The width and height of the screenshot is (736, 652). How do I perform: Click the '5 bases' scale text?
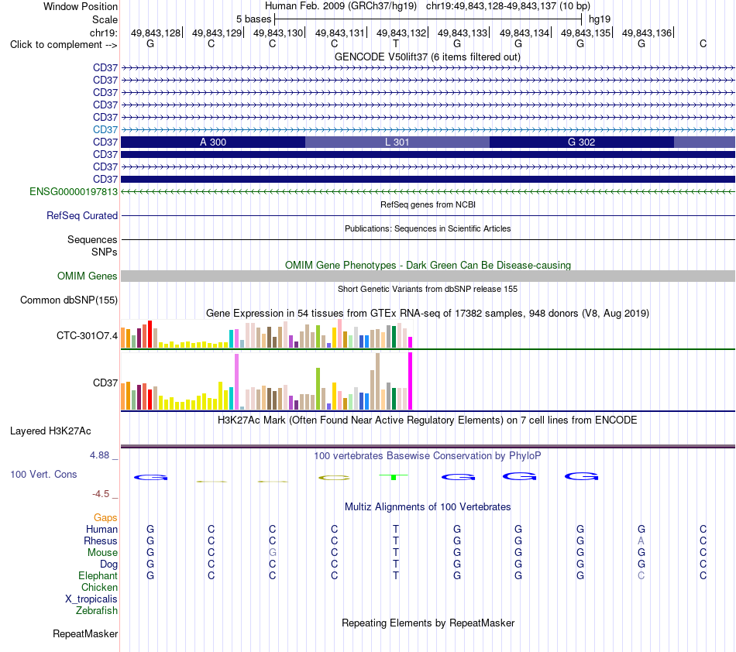point(253,19)
